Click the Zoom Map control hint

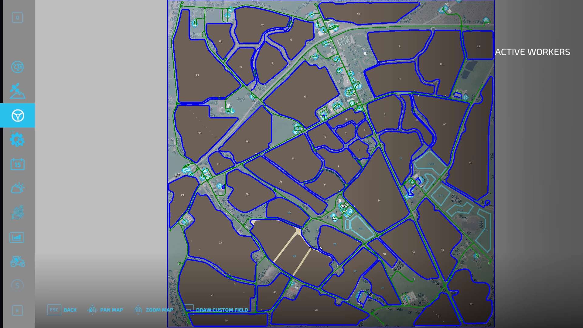point(154,310)
